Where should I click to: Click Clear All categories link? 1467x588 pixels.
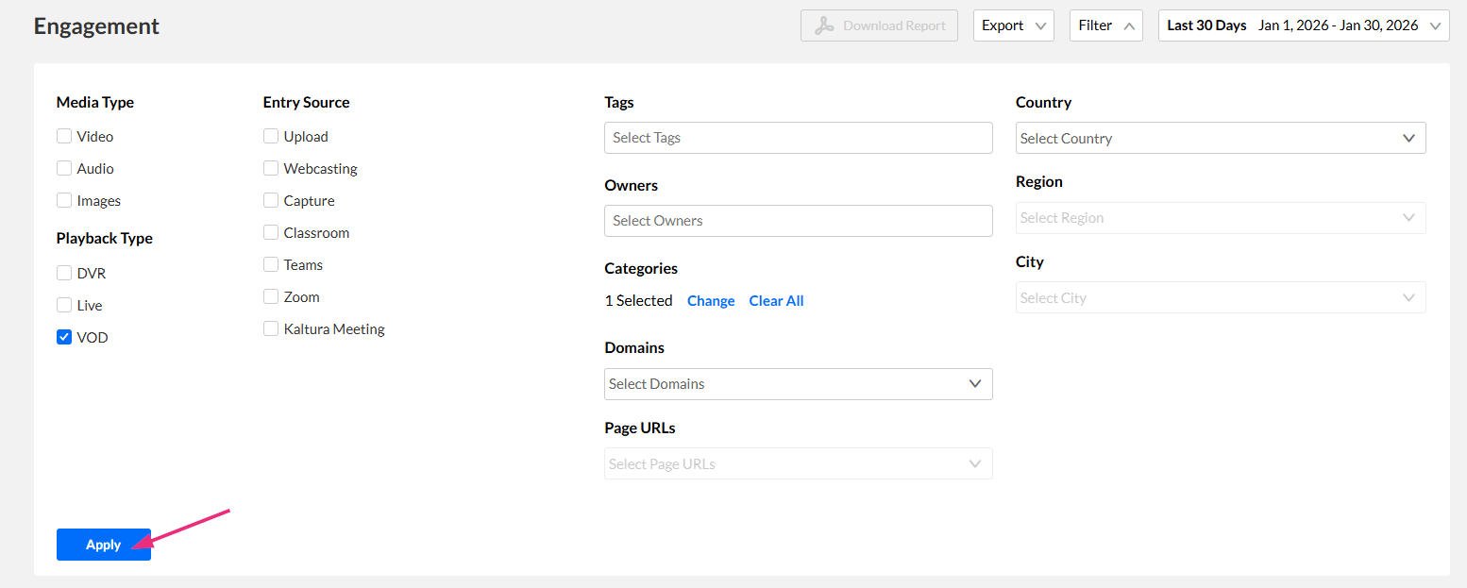[776, 301]
